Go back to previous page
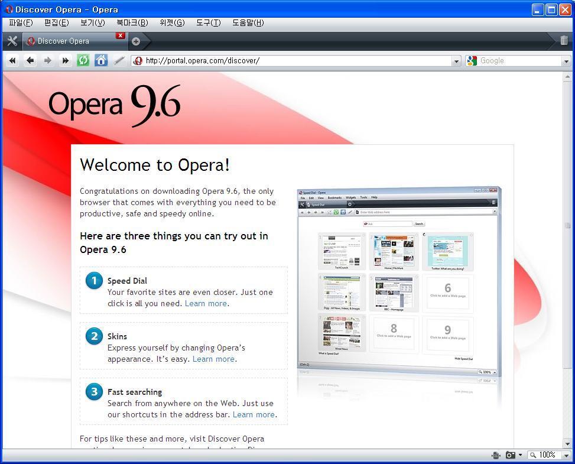Image resolution: width=575 pixels, height=464 pixels. (31, 60)
